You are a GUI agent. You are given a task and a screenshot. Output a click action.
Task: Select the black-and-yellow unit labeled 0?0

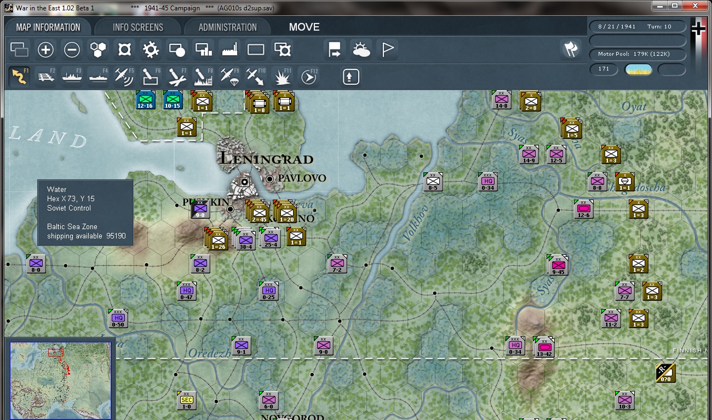coord(665,373)
